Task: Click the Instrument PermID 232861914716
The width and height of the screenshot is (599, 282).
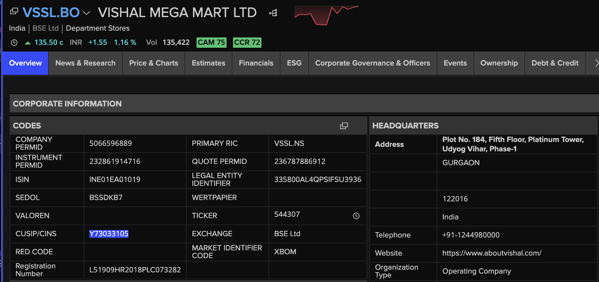Action: click(x=115, y=161)
